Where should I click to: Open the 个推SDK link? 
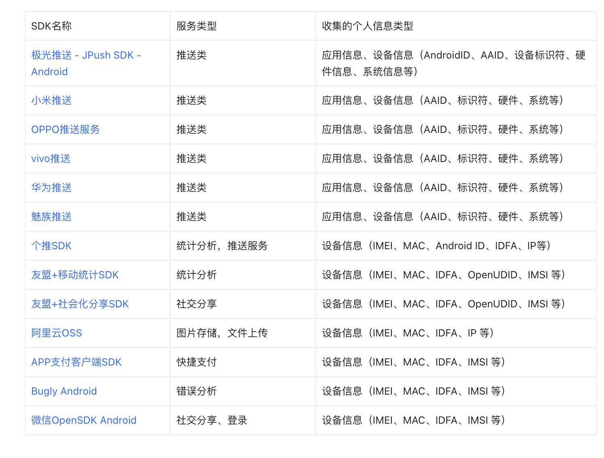pyautogui.click(x=51, y=246)
